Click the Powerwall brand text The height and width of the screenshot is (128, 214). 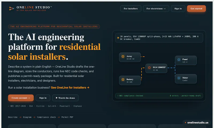pos(65,106)
